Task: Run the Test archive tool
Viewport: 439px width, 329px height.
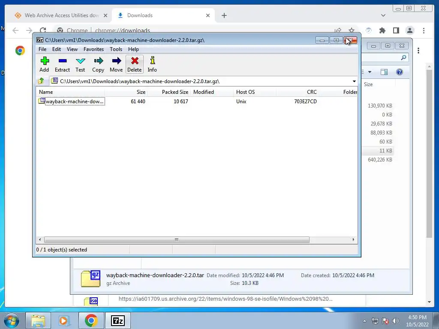Action: click(x=80, y=64)
